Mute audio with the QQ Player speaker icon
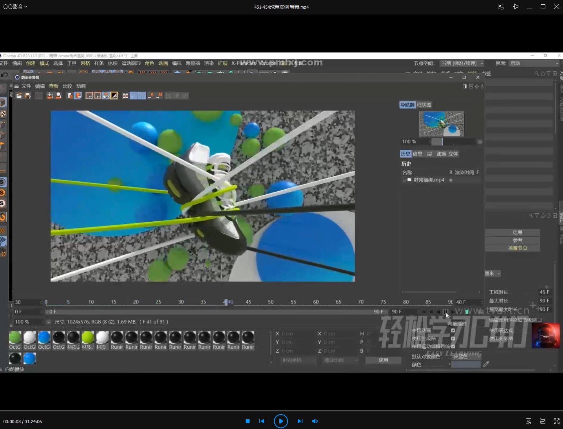563x429 pixels. [x=315, y=421]
